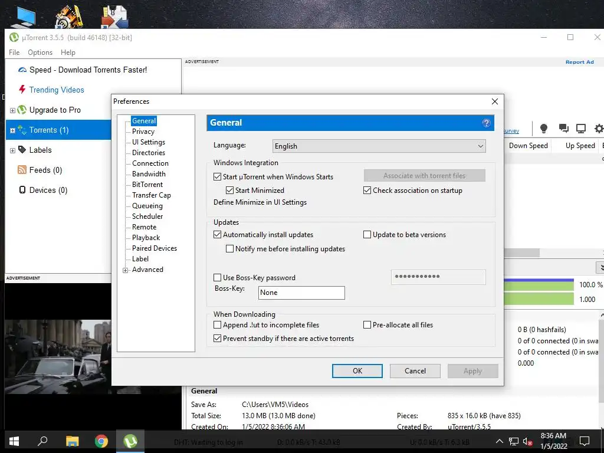Click the network tray icon

coord(514,441)
